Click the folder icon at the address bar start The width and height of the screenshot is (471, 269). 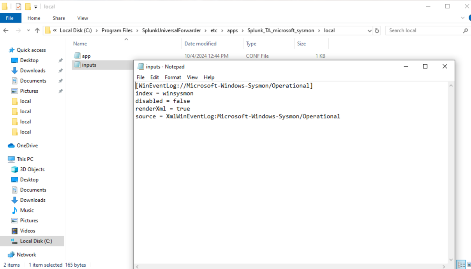[x=47, y=30]
